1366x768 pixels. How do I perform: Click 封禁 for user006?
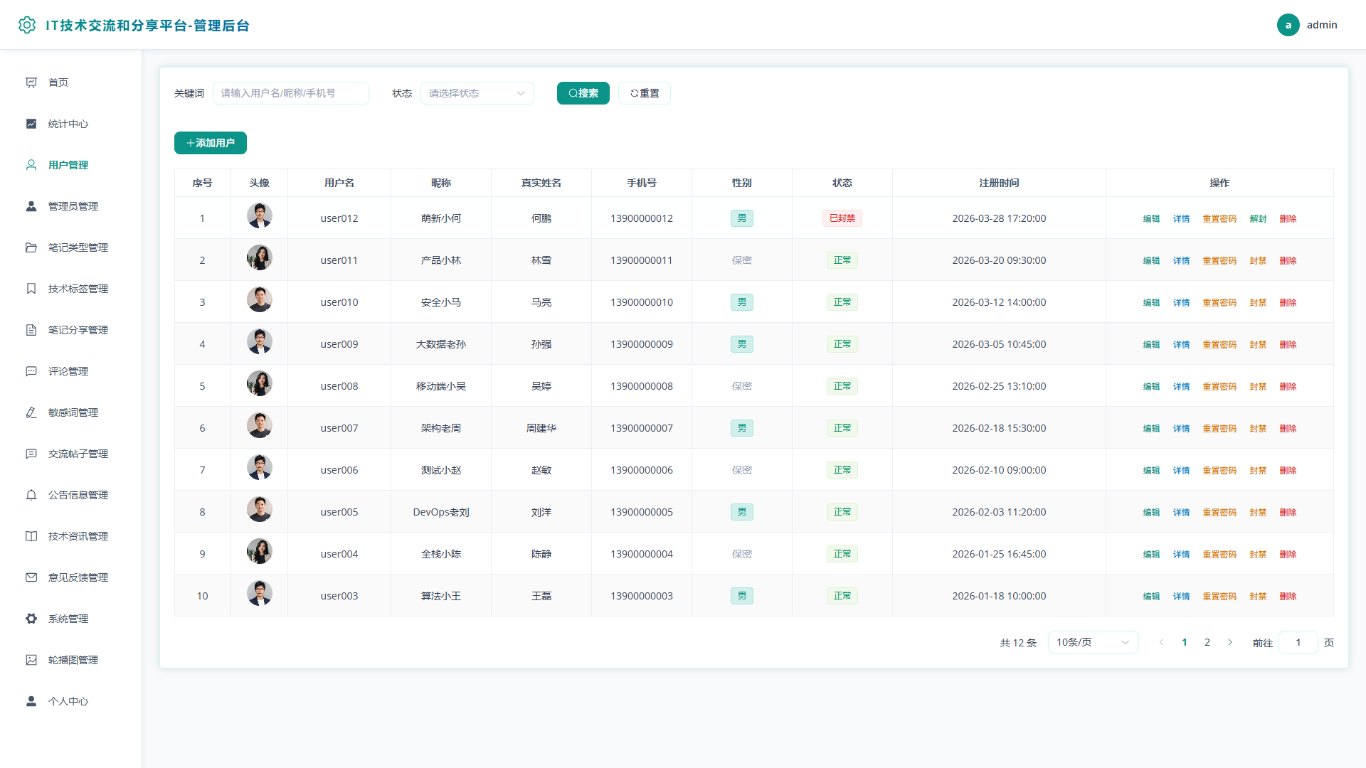(x=1258, y=470)
